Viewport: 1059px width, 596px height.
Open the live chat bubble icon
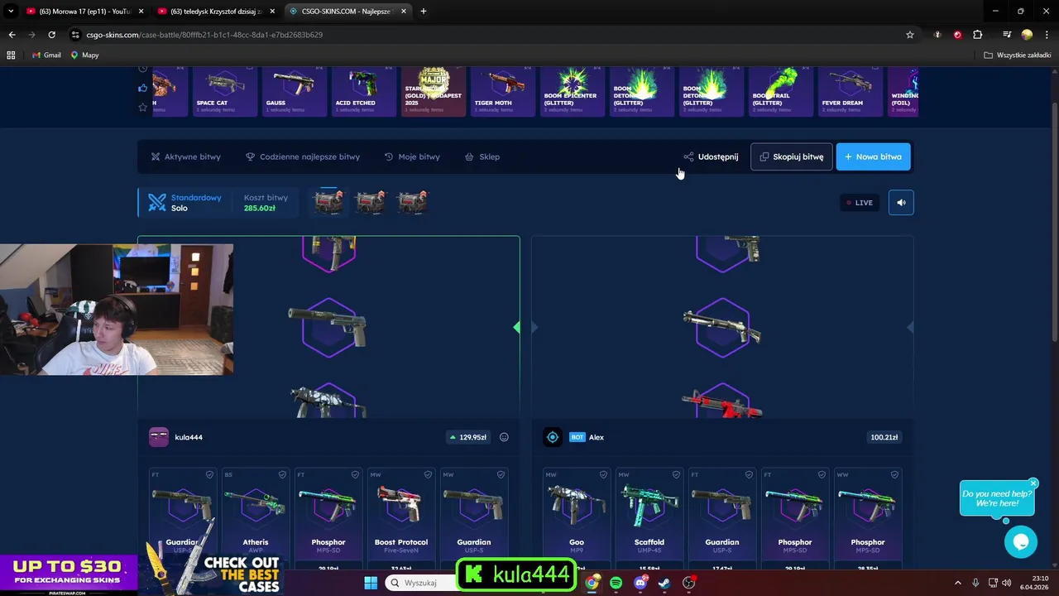coord(1021,542)
